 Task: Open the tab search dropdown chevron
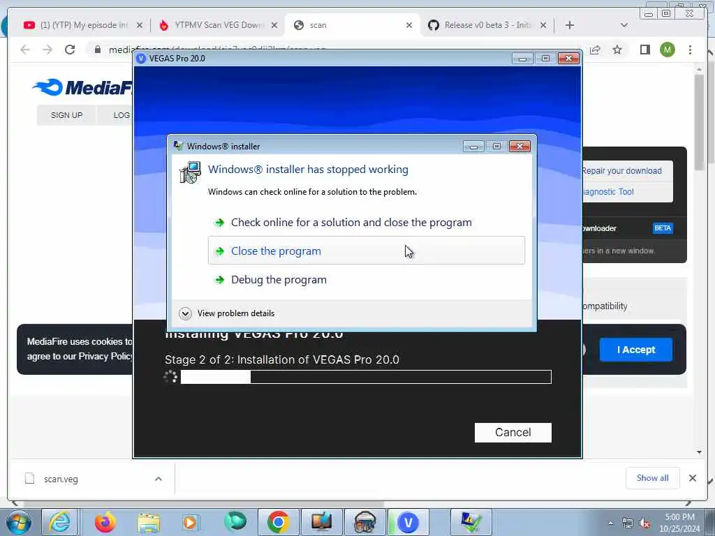click(624, 25)
